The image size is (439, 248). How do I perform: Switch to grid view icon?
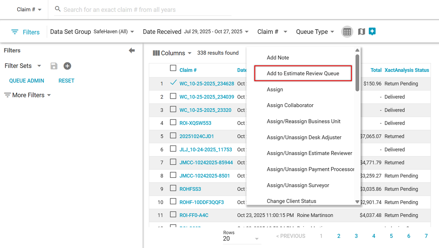click(347, 32)
